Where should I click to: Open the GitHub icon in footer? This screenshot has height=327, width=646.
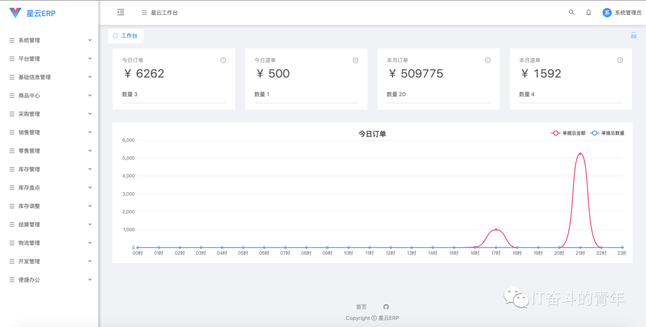(x=386, y=307)
